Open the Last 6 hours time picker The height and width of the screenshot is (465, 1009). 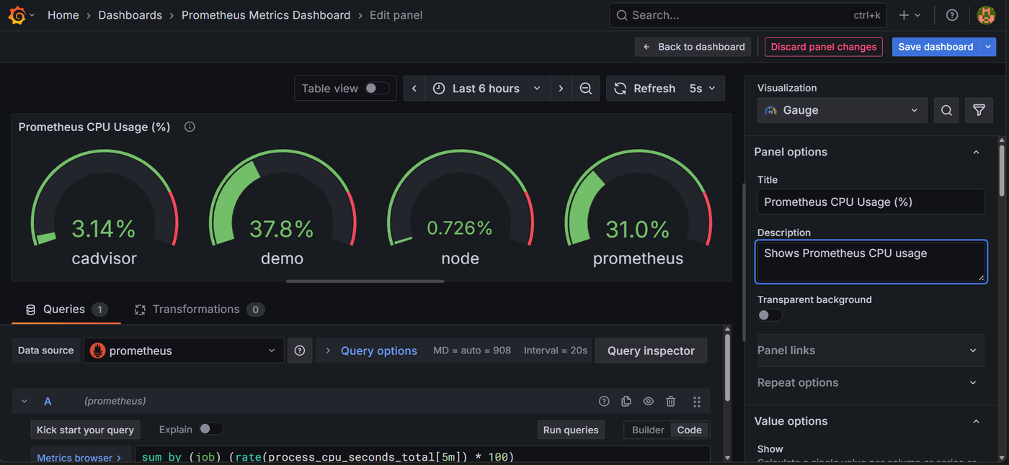486,89
